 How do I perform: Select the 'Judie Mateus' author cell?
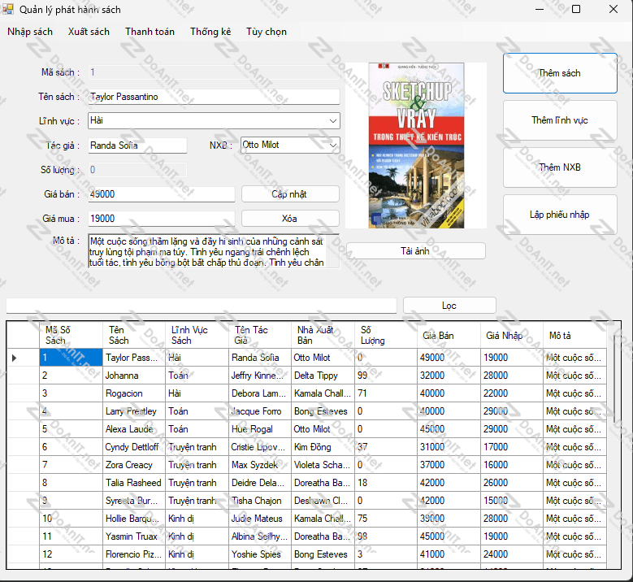point(260,519)
